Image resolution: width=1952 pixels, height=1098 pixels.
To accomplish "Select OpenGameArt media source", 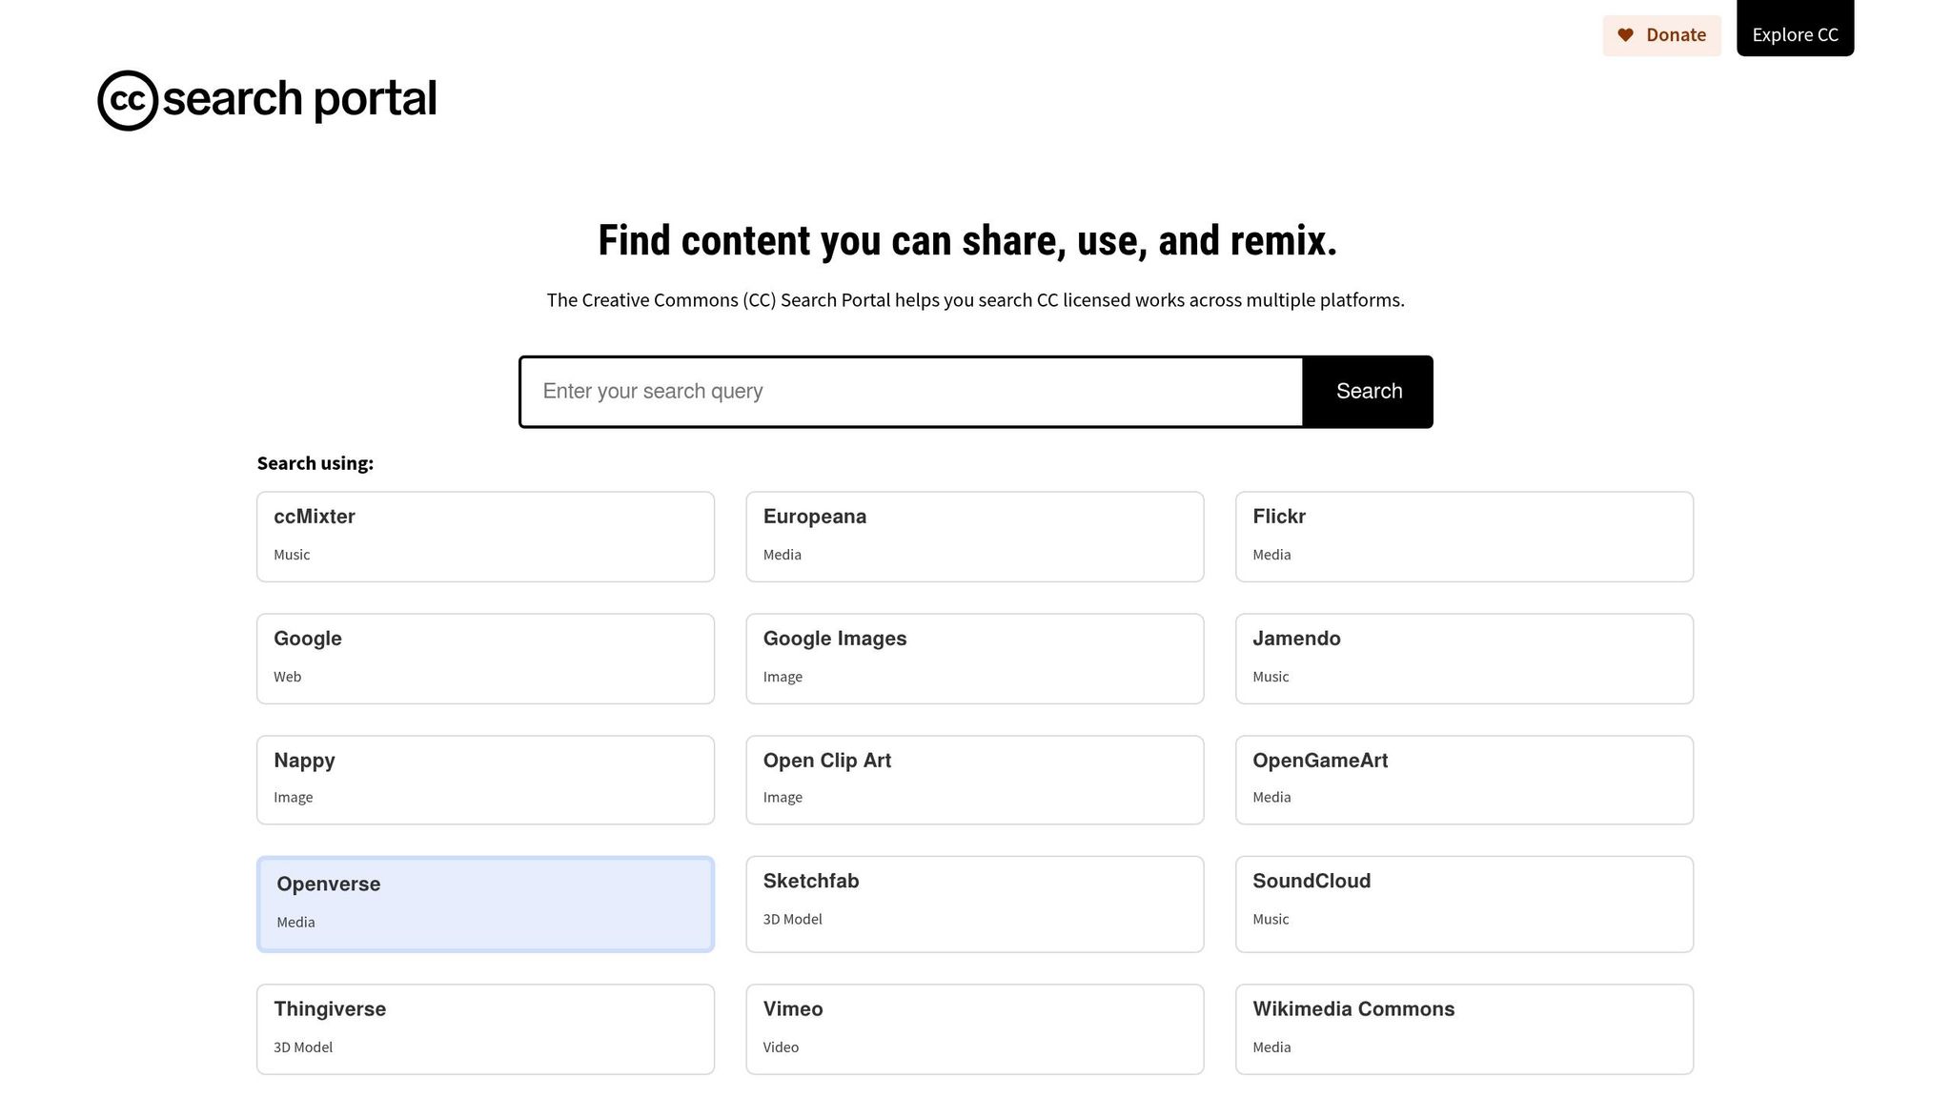I will coord(1464,780).
